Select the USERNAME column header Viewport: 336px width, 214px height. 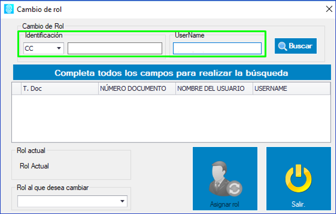click(x=291, y=88)
